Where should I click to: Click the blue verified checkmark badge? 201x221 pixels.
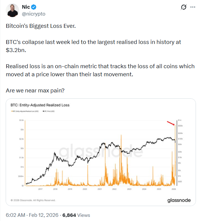34,7
